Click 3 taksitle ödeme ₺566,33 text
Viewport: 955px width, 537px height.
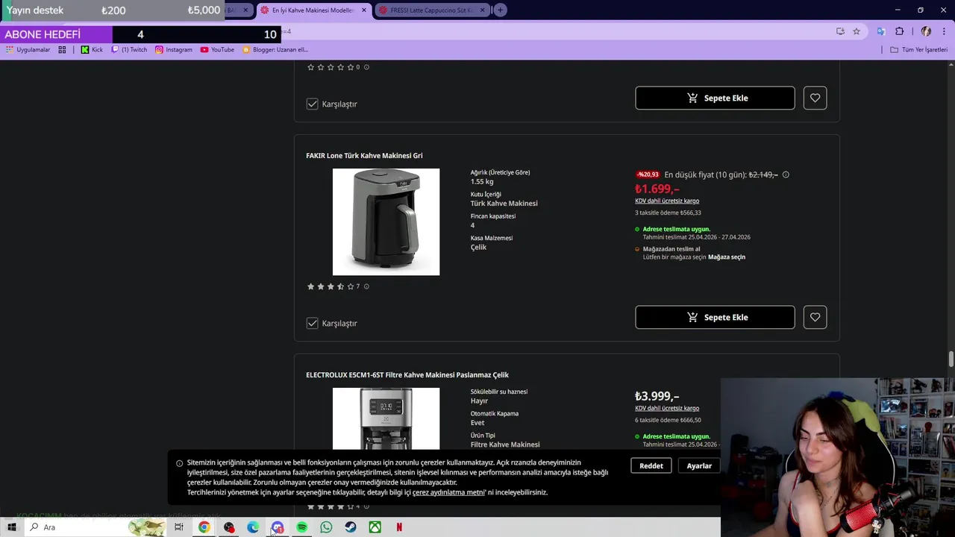(668, 213)
